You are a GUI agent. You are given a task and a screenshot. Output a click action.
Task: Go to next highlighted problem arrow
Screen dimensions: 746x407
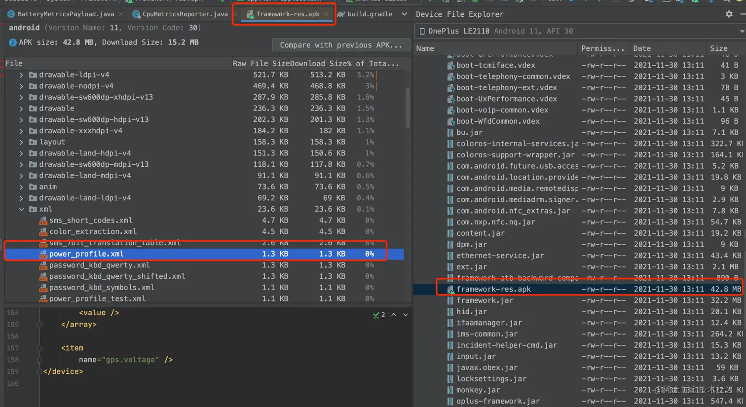406,315
